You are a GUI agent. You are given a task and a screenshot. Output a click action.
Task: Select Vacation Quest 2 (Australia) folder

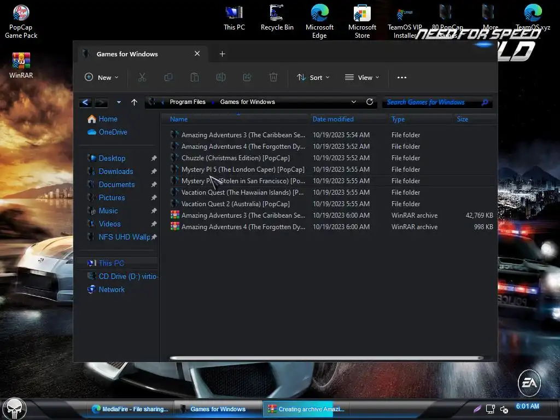[x=333, y=204]
